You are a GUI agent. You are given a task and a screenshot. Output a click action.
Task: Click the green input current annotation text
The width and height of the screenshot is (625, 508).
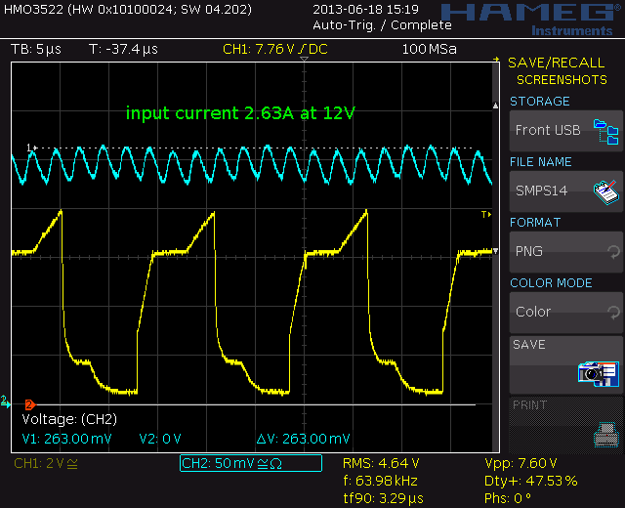pos(240,113)
